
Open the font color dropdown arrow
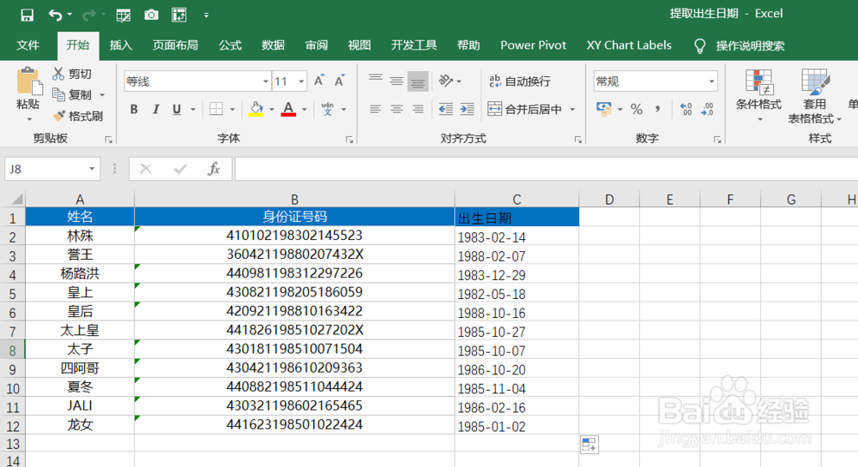(x=305, y=110)
